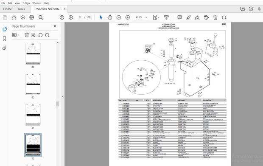Viewport: 263px width, 166px height.
Task: Choose the Selection arrow tool
Action: [x=101, y=17]
